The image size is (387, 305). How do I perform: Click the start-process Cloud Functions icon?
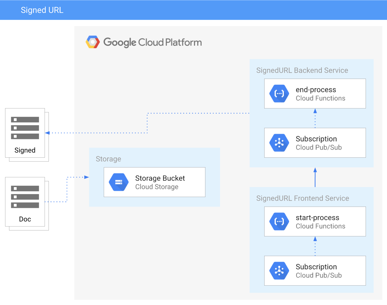(279, 221)
